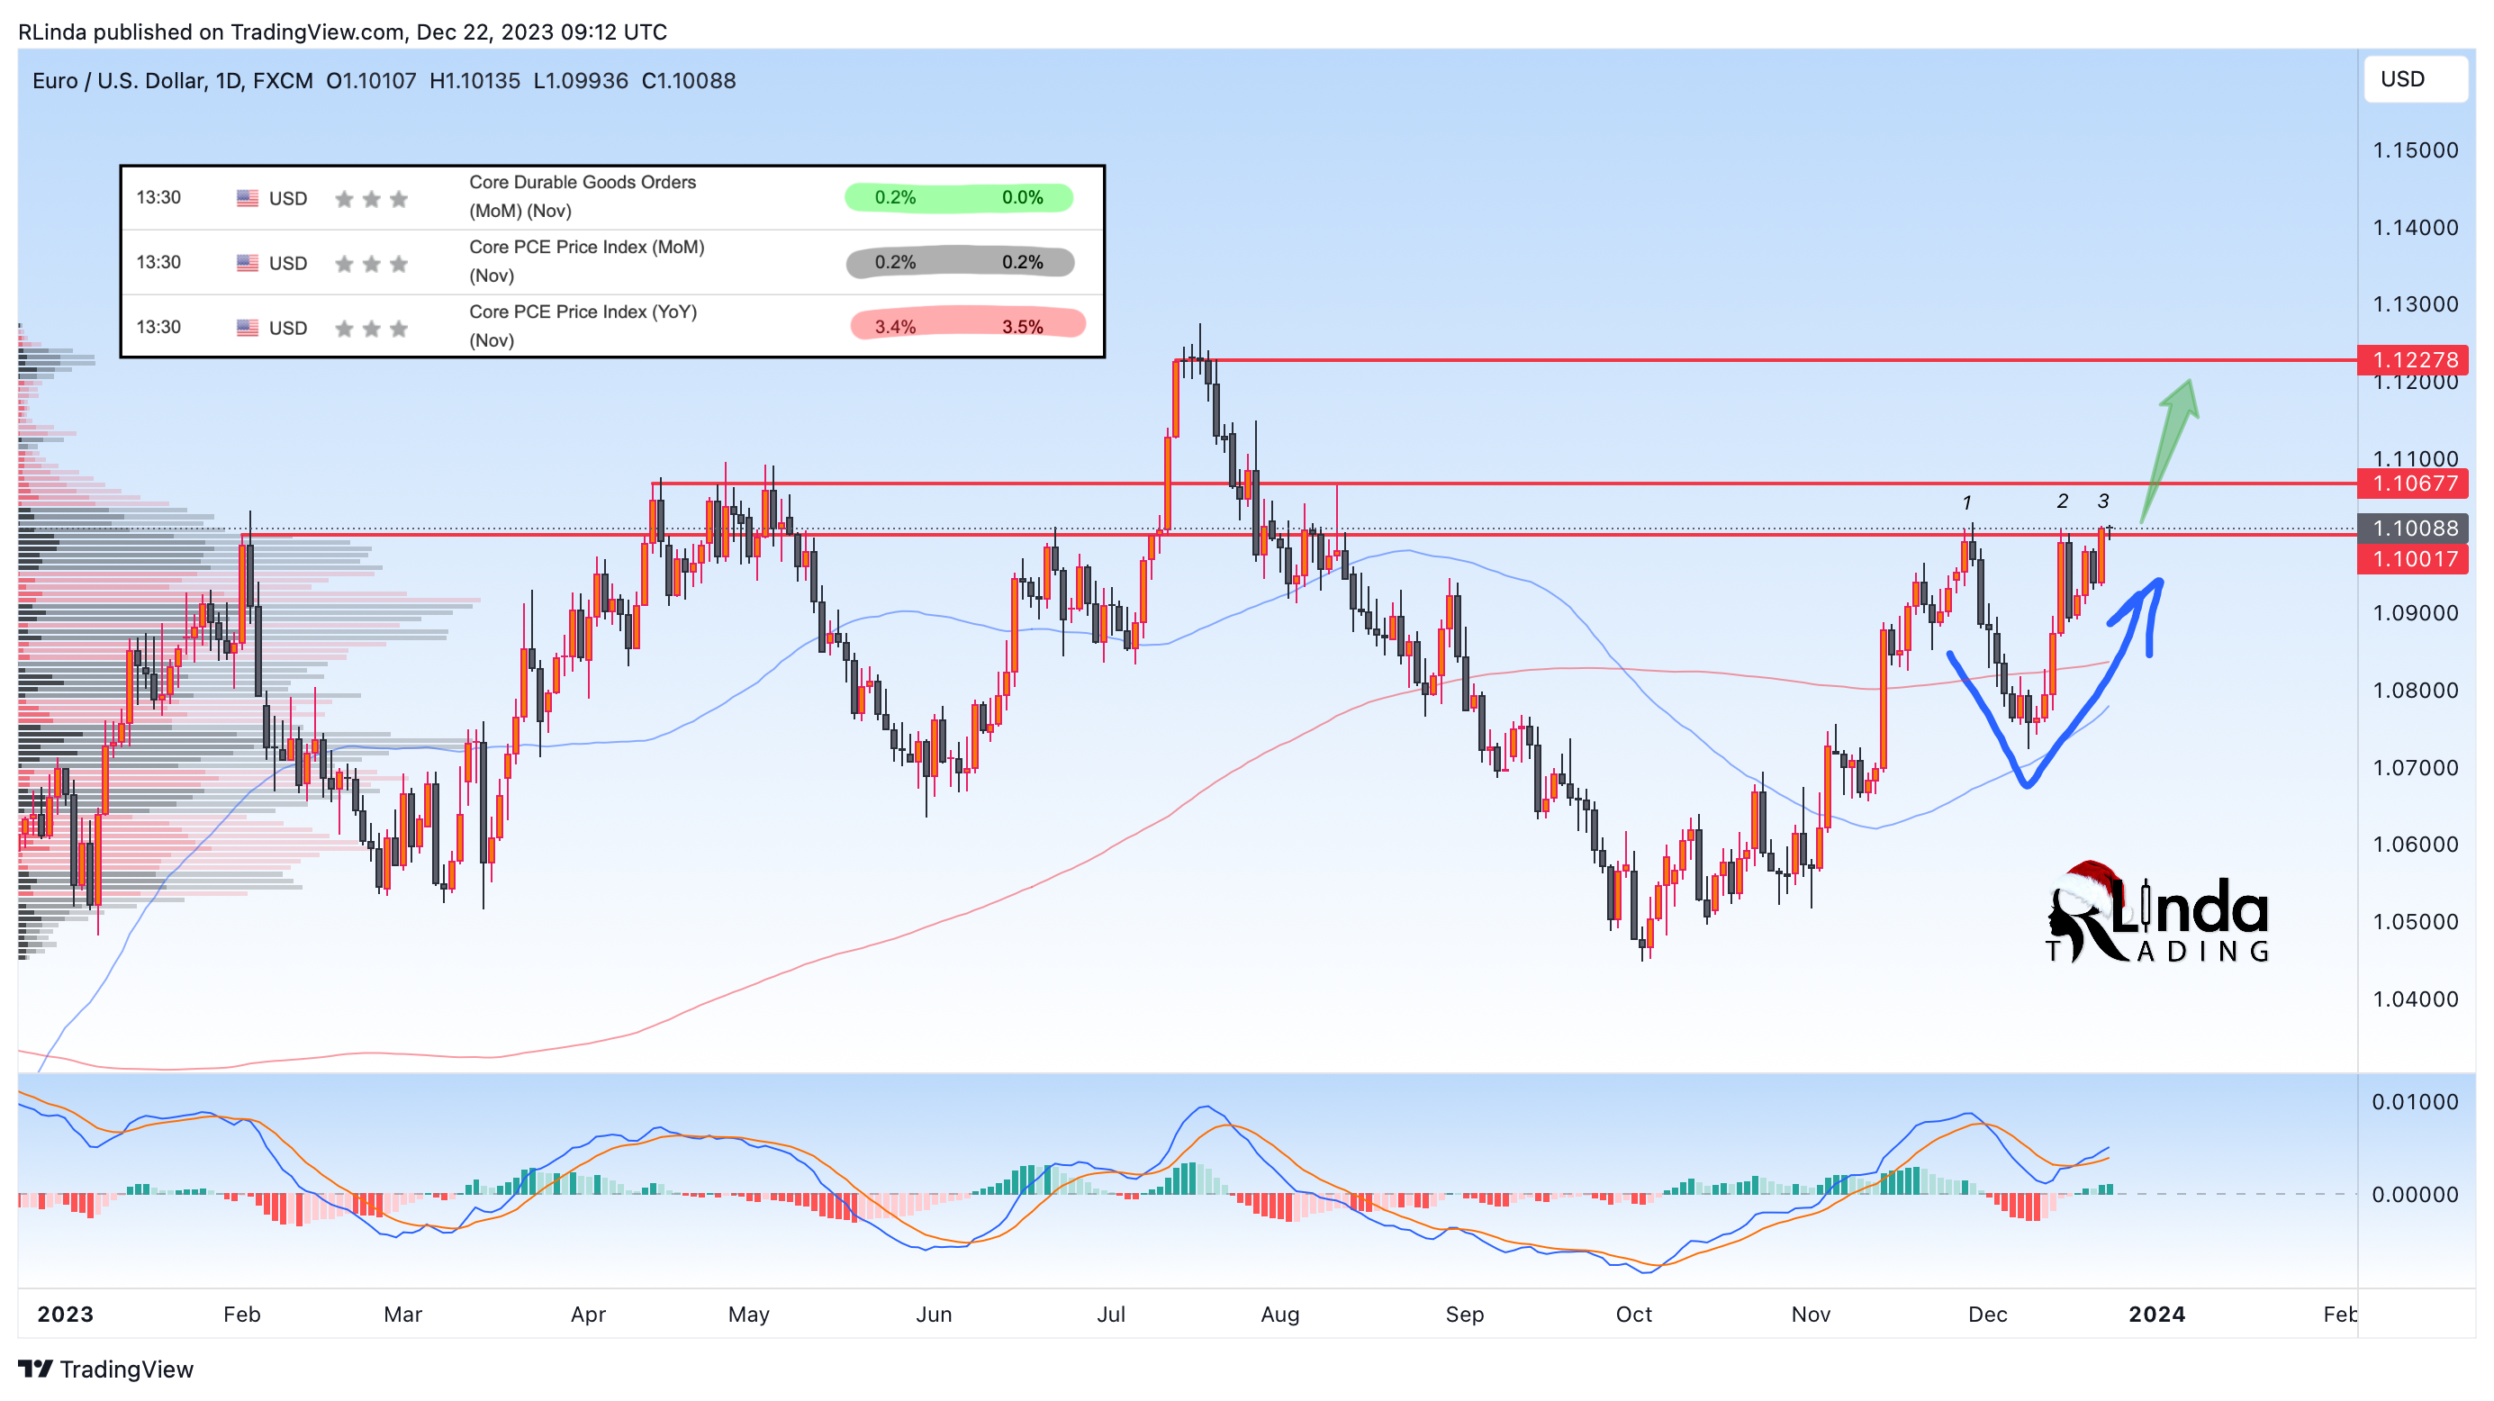Click the 1.10677 red price label
Screen dimensions: 2494x1401
point(2413,484)
